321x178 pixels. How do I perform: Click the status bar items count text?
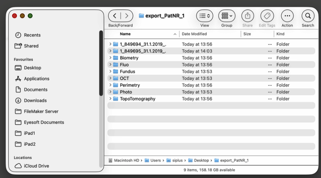click(x=209, y=170)
